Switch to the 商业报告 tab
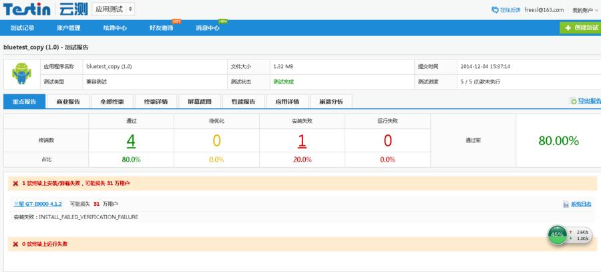Screen dimensions: 601x272 tap(68, 102)
